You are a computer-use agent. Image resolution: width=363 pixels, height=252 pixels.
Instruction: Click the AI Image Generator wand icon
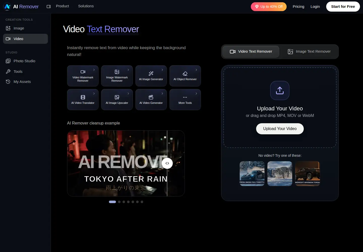tap(151, 74)
